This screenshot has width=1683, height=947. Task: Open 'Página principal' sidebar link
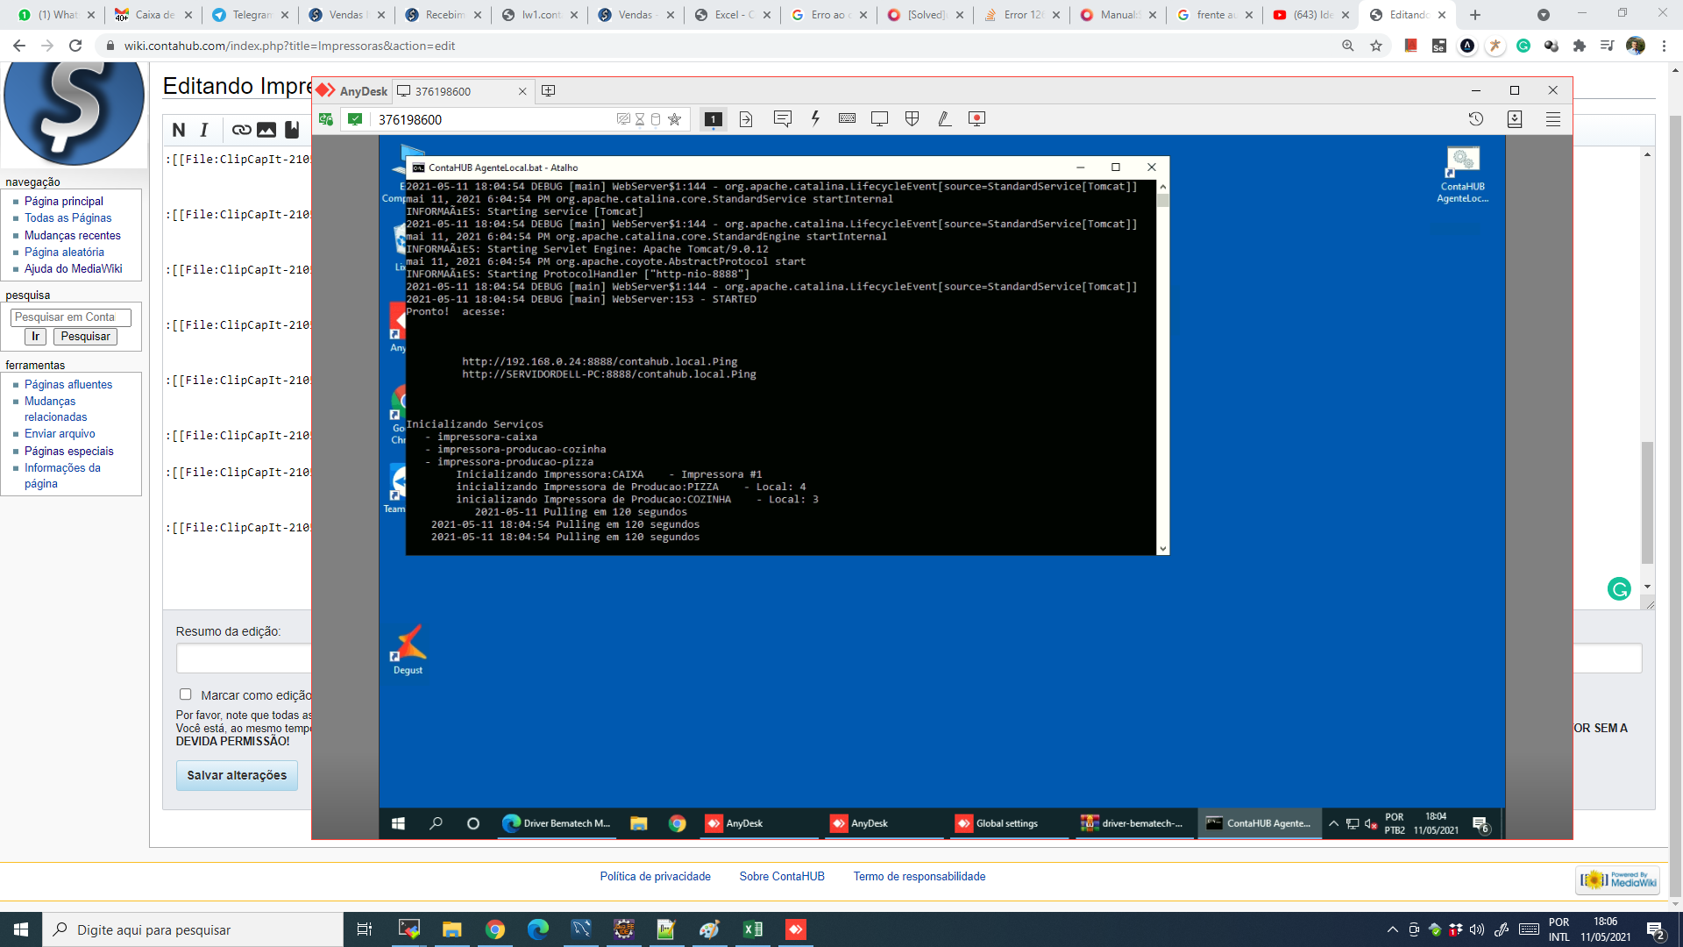coord(64,201)
